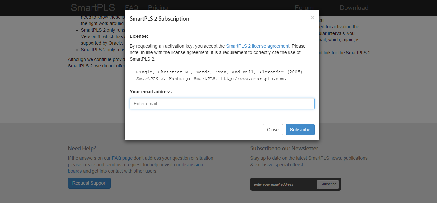This screenshot has height=203, width=437.
Task: Focus the newsletter email address field
Action: (x=283, y=184)
